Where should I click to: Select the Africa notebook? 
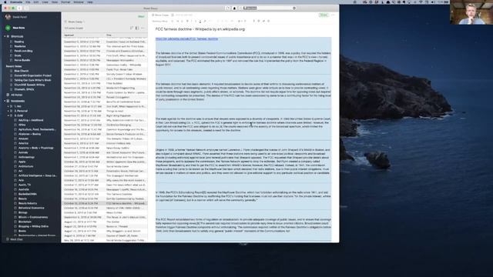click(x=22, y=125)
